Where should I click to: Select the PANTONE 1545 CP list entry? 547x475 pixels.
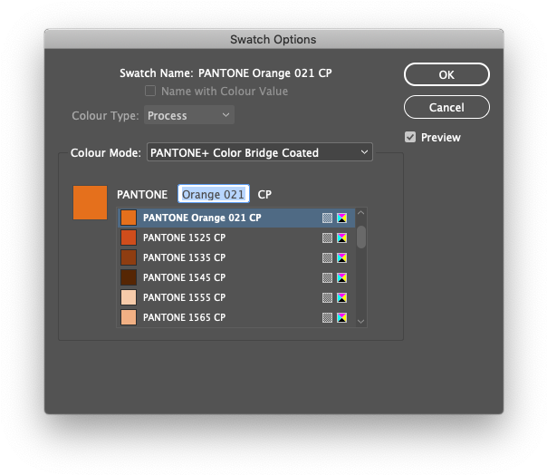tap(236, 277)
